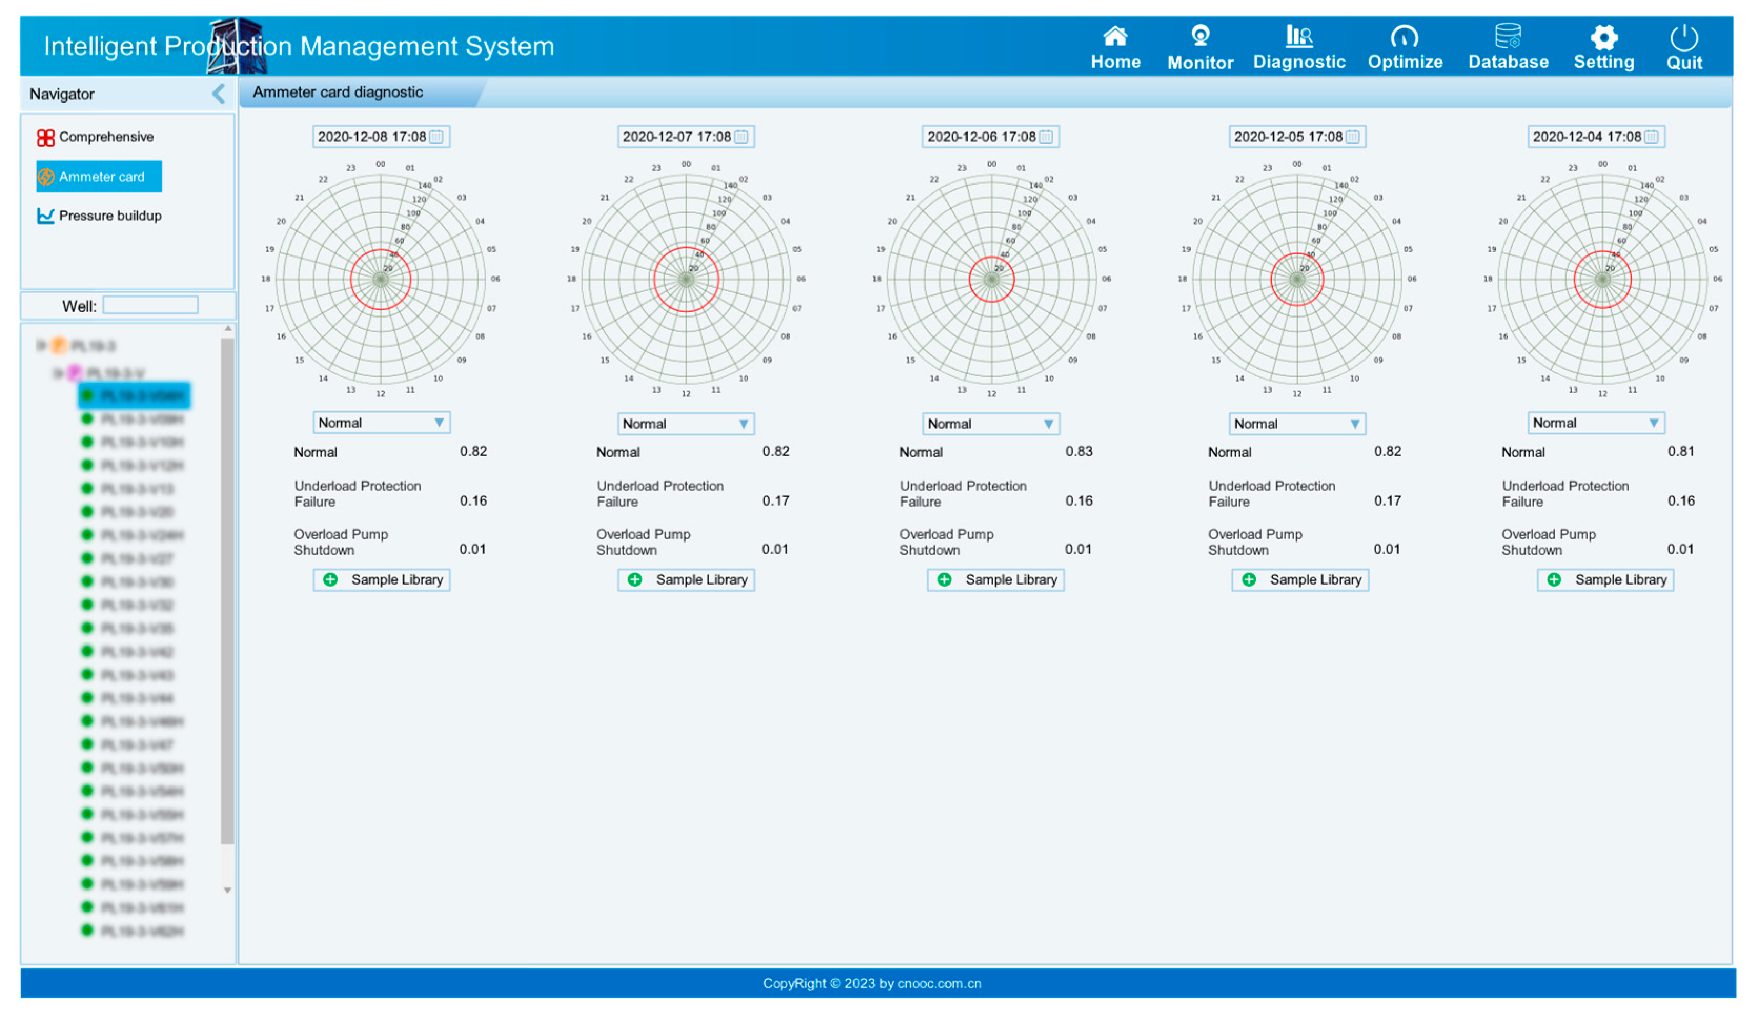Click the cnooc.com.cn copyright footer text
This screenshot has height=1012, width=1749.
pos(872,984)
